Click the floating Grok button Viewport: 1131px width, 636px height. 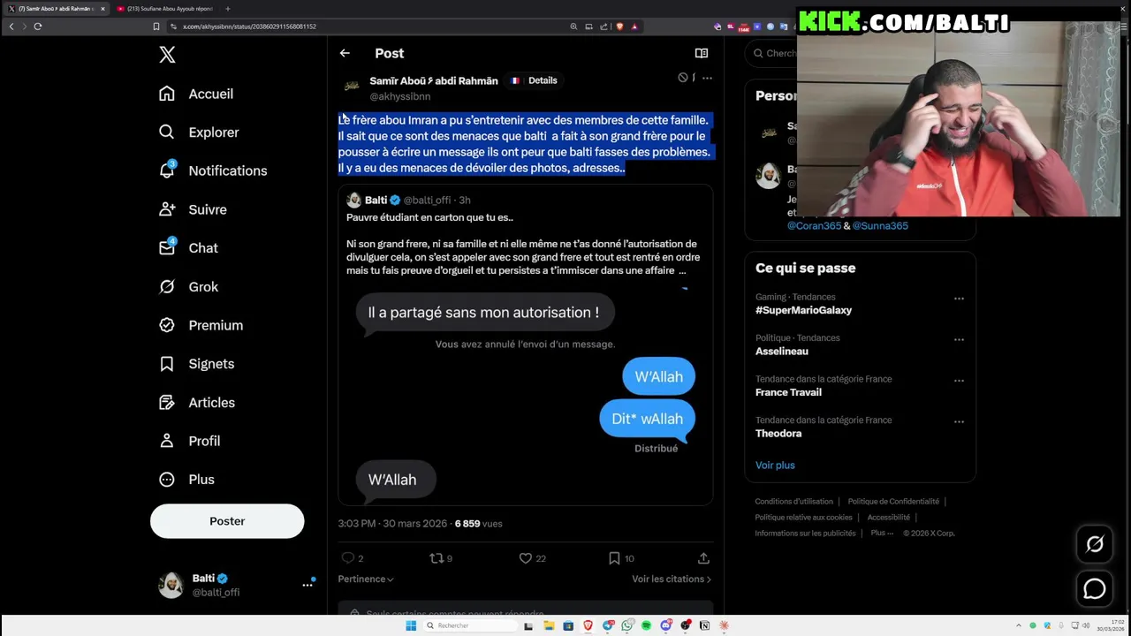[1095, 545]
